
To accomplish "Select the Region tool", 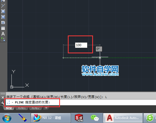I will (x=3, y=22).
